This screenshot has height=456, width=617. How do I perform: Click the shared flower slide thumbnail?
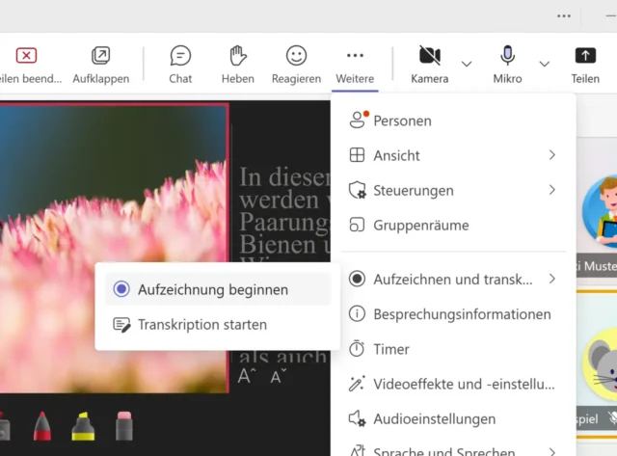click(x=114, y=248)
